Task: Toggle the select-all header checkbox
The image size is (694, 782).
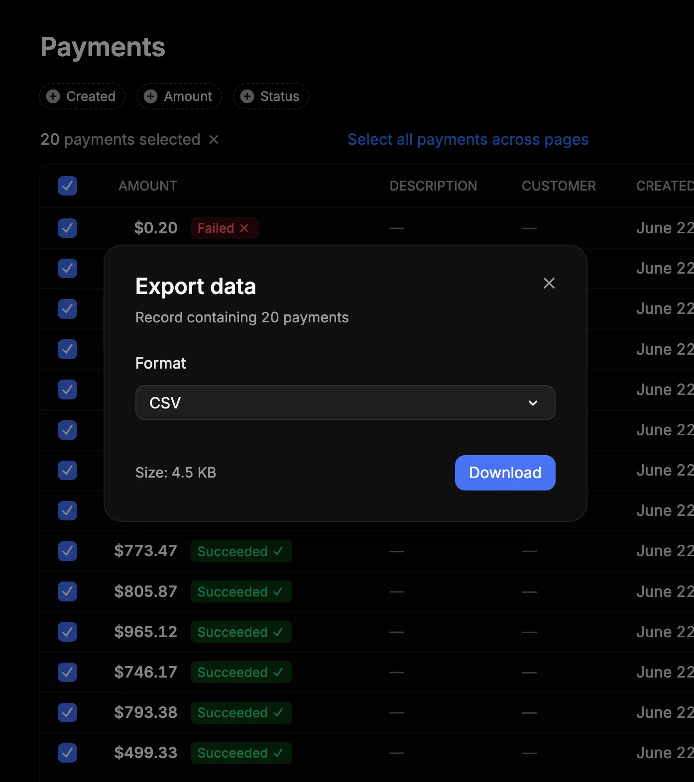Action: click(67, 186)
